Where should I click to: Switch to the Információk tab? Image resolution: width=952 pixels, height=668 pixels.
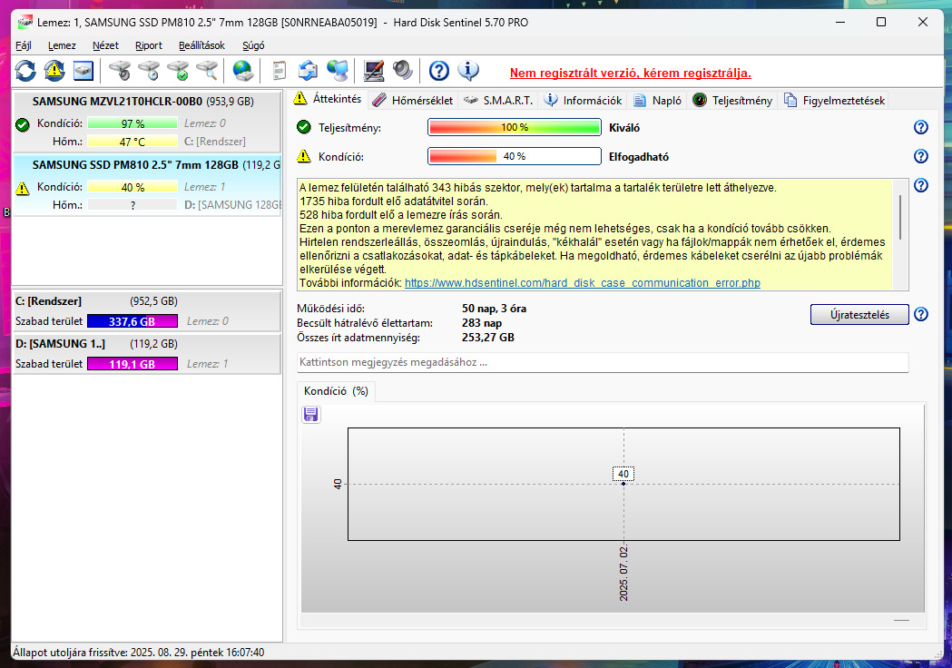point(583,100)
